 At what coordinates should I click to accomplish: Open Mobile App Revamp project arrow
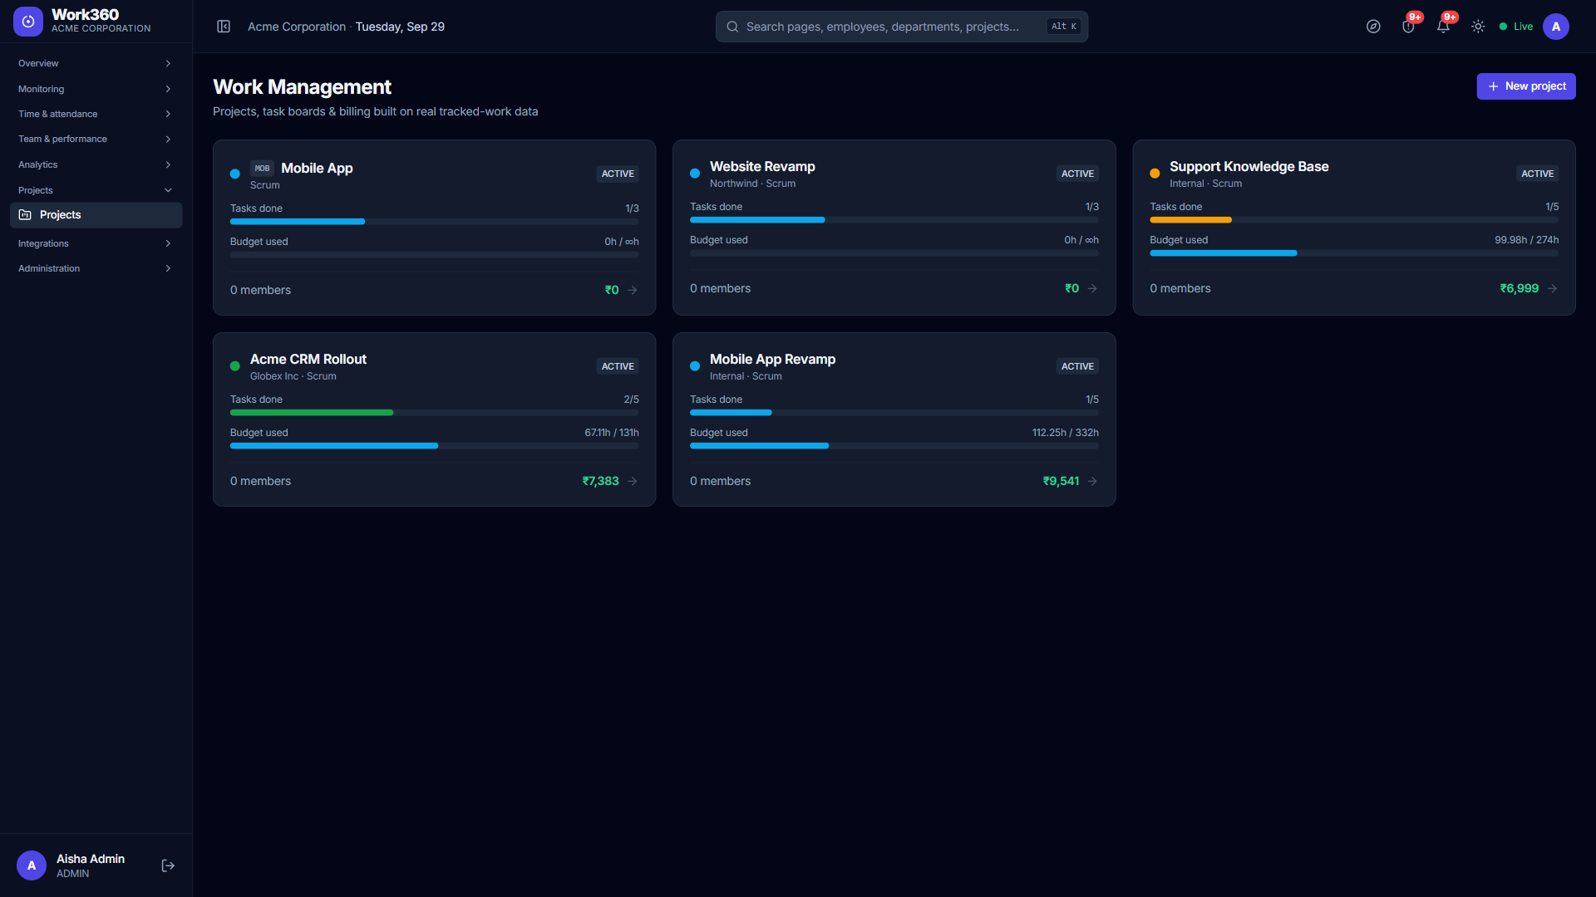pos(1092,481)
